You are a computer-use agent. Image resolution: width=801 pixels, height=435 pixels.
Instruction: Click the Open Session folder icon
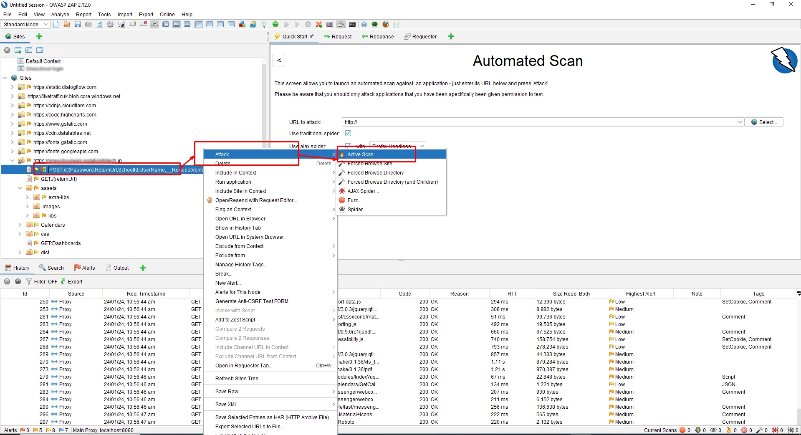[x=67, y=24]
